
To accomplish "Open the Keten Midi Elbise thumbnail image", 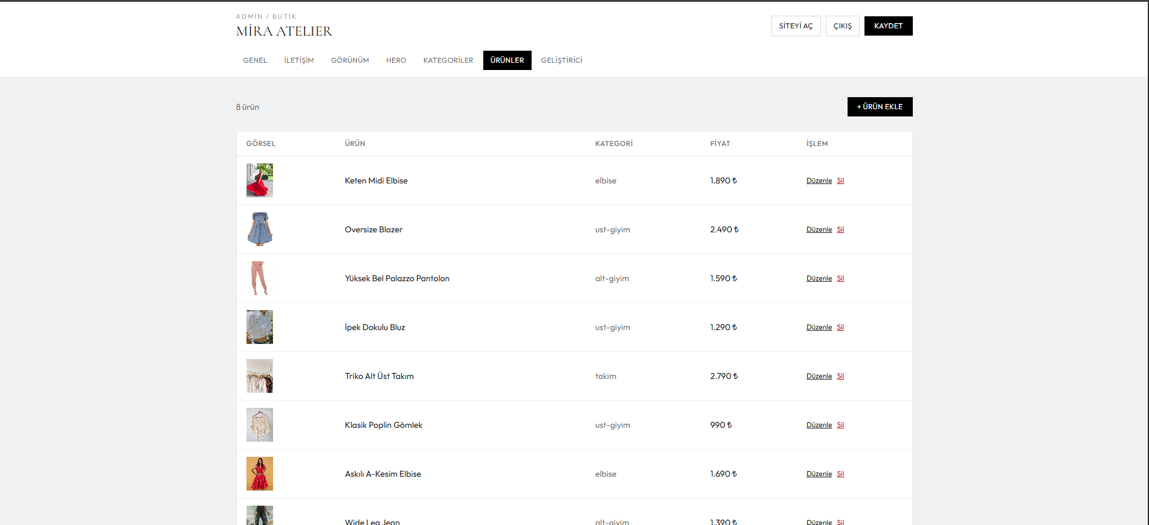I will pyautogui.click(x=260, y=180).
